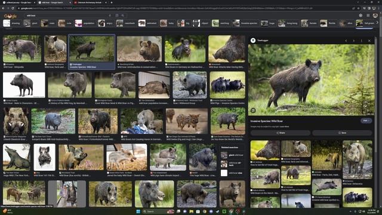Open boar face close-up with tusks thumbnail
The width and height of the screenshot is (382, 215).
click(16, 121)
